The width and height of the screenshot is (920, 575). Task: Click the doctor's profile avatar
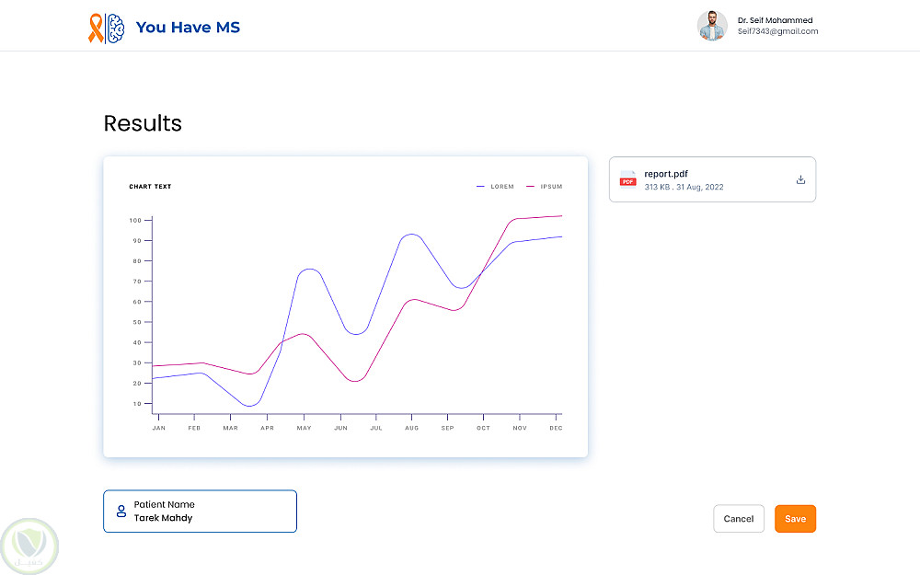click(x=712, y=26)
